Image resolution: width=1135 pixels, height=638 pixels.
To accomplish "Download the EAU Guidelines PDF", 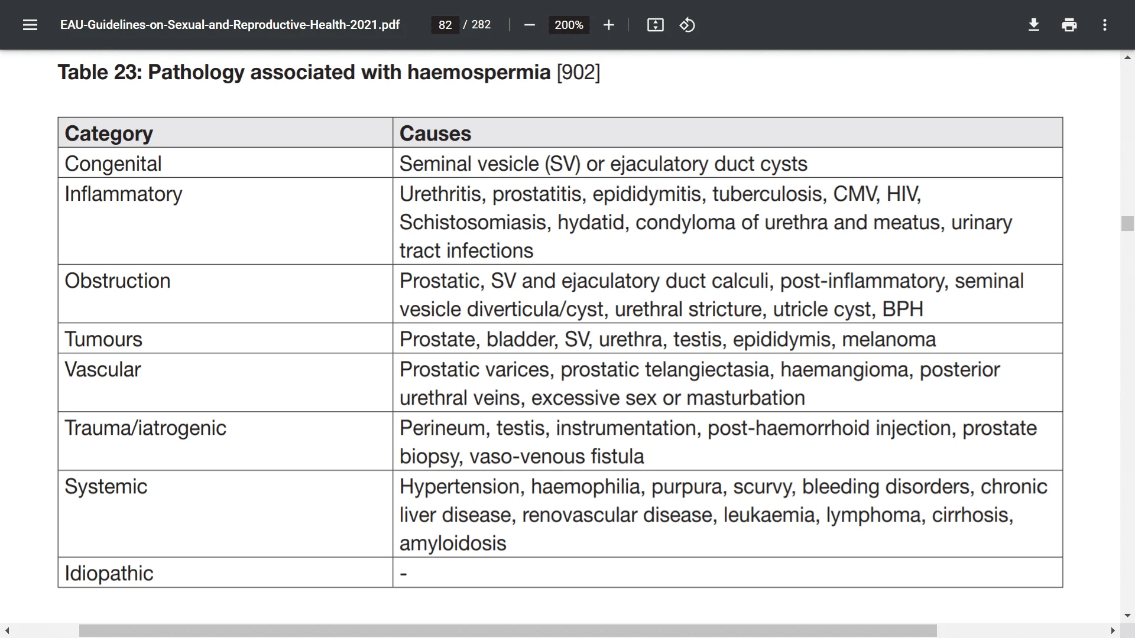I will pos(1033,25).
